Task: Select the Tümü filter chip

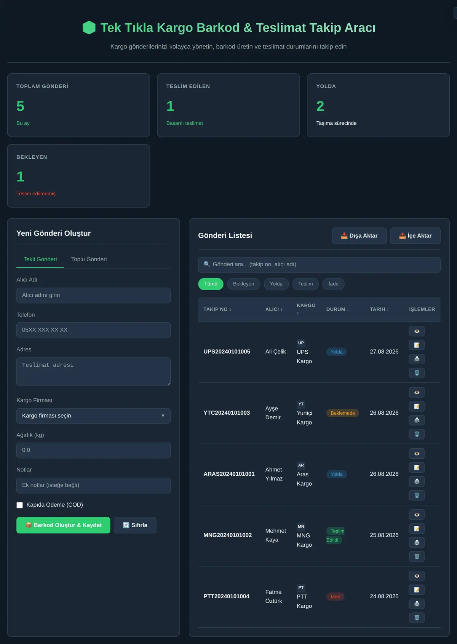Action: point(211,284)
